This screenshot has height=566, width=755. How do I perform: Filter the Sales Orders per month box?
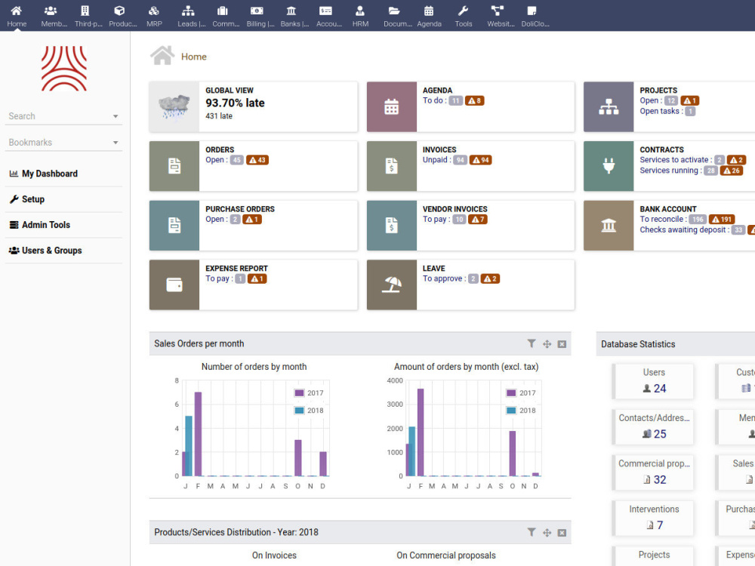tap(531, 343)
